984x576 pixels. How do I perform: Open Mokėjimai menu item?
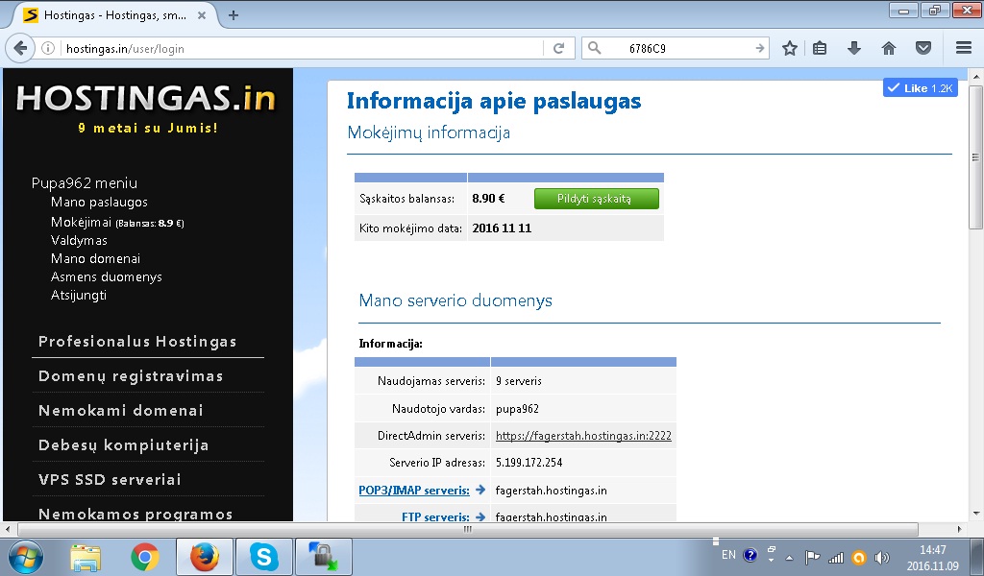[x=117, y=222]
